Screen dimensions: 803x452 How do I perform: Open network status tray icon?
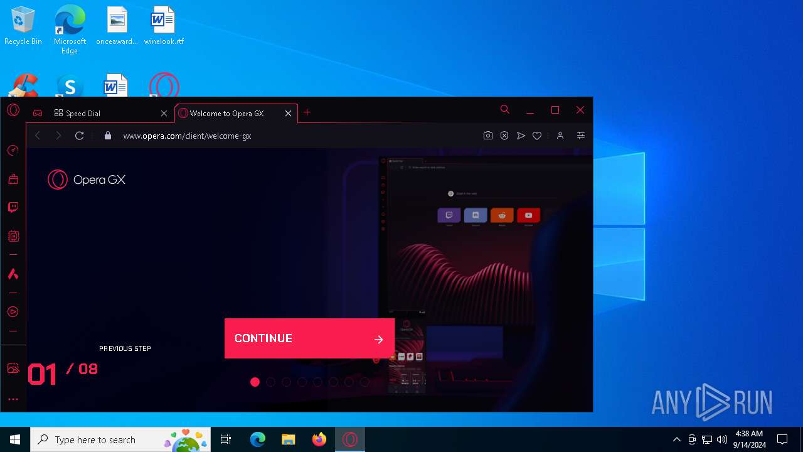pyautogui.click(x=707, y=439)
